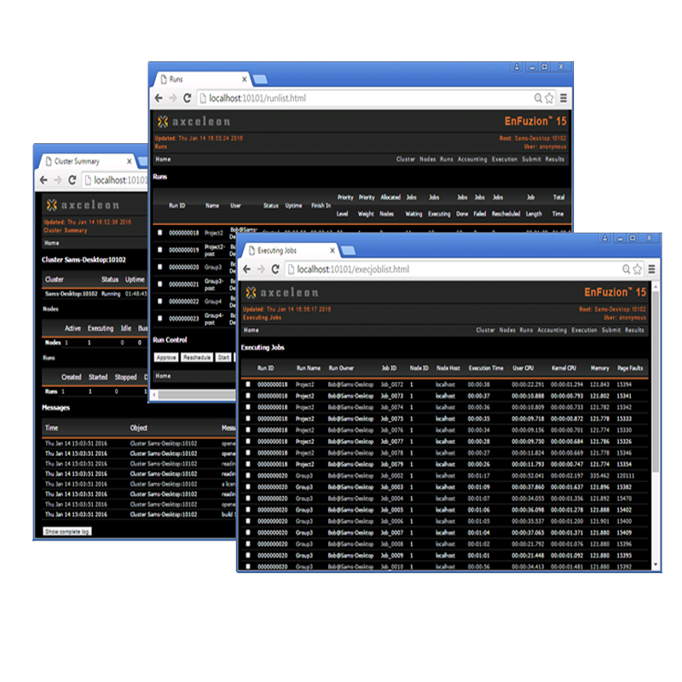Reload the Executing Jobs page
The height and width of the screenshot is (682, 682).
(x=275, y=269)
